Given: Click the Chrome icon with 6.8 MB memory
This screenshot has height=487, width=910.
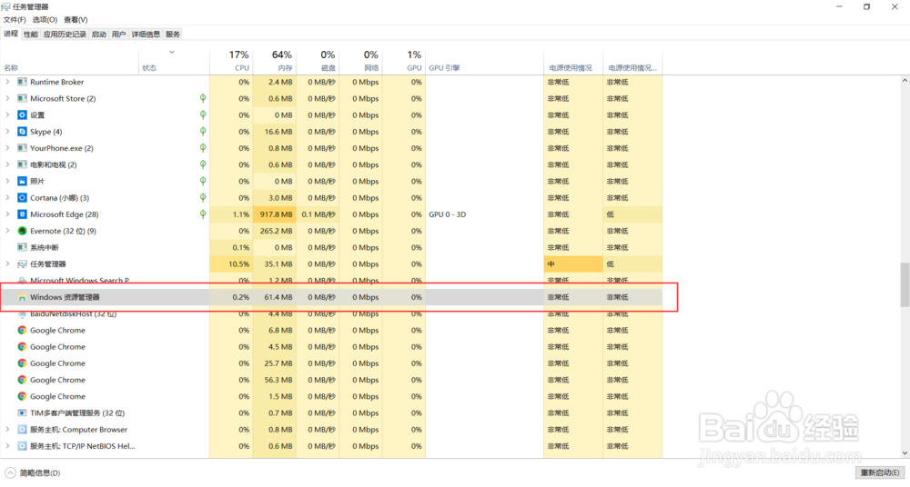Looking at the screenshot, I should pyautogui.click(x=22, y=330).
